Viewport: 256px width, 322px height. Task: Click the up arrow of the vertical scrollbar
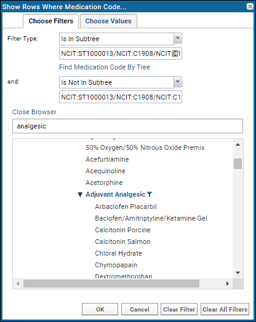coord(238,144)
